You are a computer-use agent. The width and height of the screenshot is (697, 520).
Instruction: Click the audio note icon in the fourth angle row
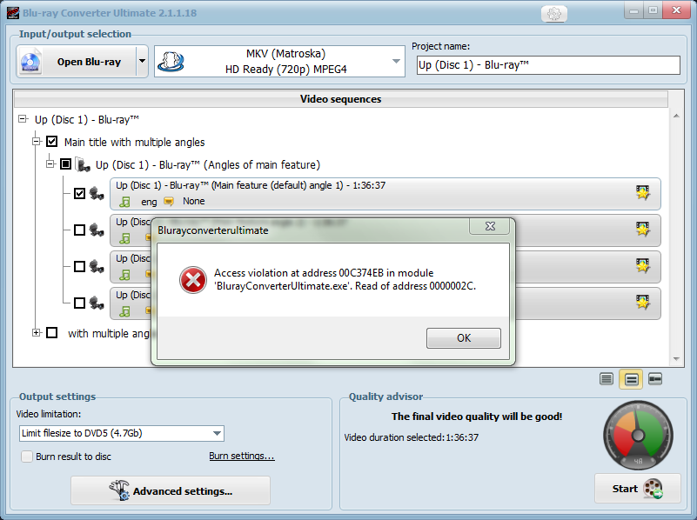[x=125, y=311]
